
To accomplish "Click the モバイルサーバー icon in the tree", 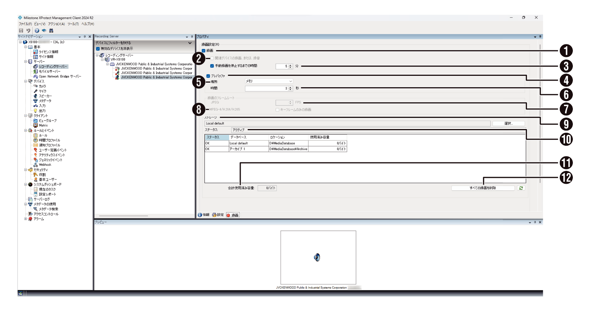I will point(36,71).
